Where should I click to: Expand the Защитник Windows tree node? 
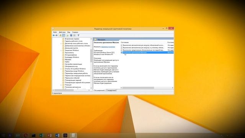coord(61,50)
